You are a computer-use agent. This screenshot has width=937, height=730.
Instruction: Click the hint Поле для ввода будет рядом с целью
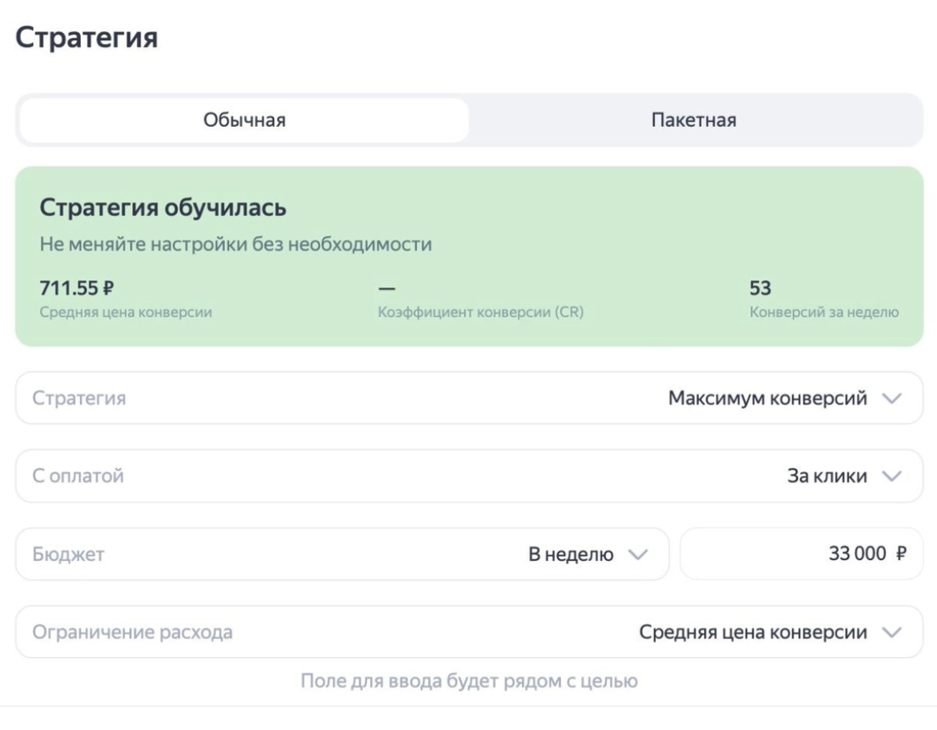point(469,681)
